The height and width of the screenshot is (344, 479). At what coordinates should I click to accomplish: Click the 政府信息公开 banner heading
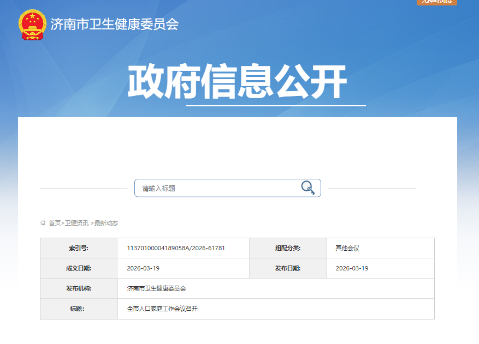[237, 82]
